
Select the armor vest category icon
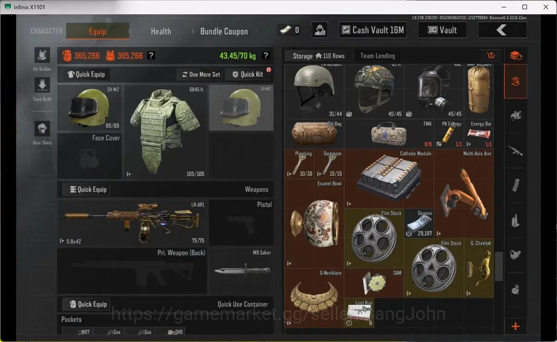[x=515, y=116]
